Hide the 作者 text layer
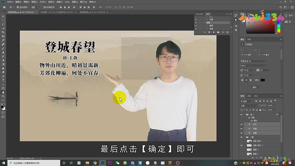This screenshot has height=166, width=295. (242, 129)
